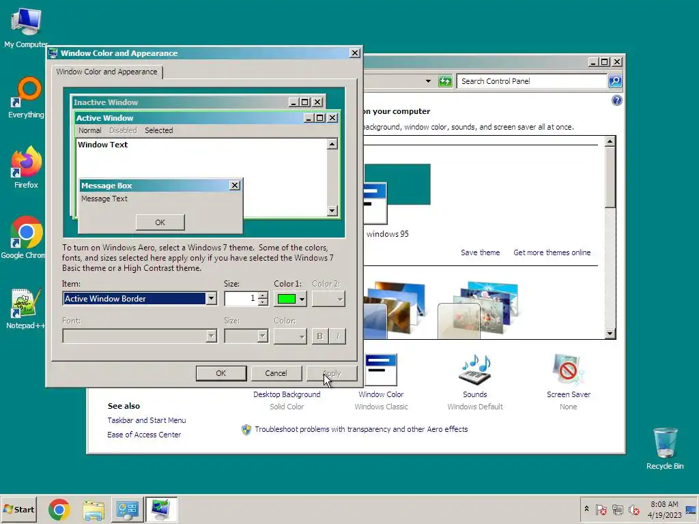Image resolution: width=699 pixels, height=524 pixels.
Task: Select the nature flowers Aero theme thumbnail
Action: [x=478, y=310]
